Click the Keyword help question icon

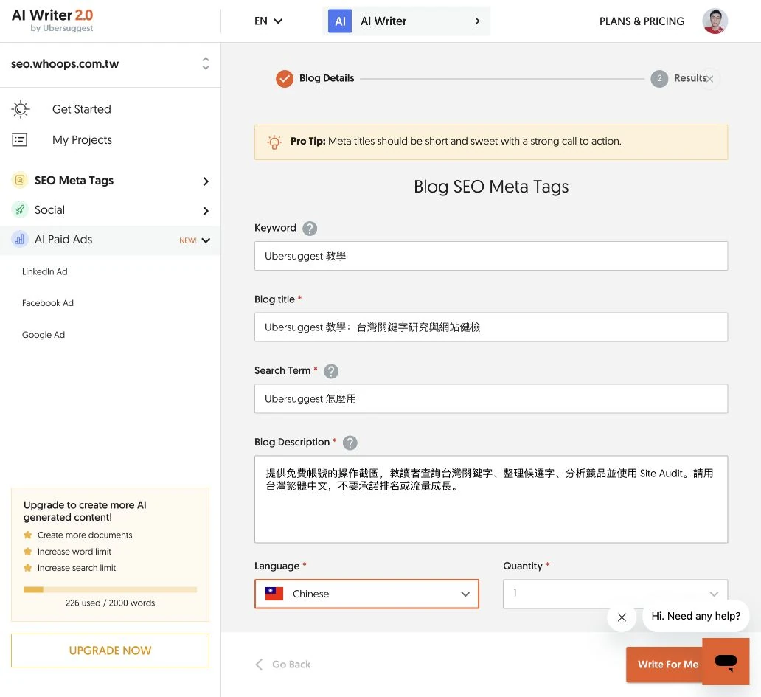pyautogui.click(x=310, y=228)
